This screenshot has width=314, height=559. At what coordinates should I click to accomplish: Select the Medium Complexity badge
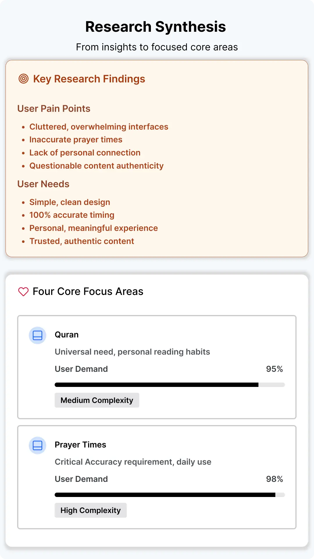point(97,400)
